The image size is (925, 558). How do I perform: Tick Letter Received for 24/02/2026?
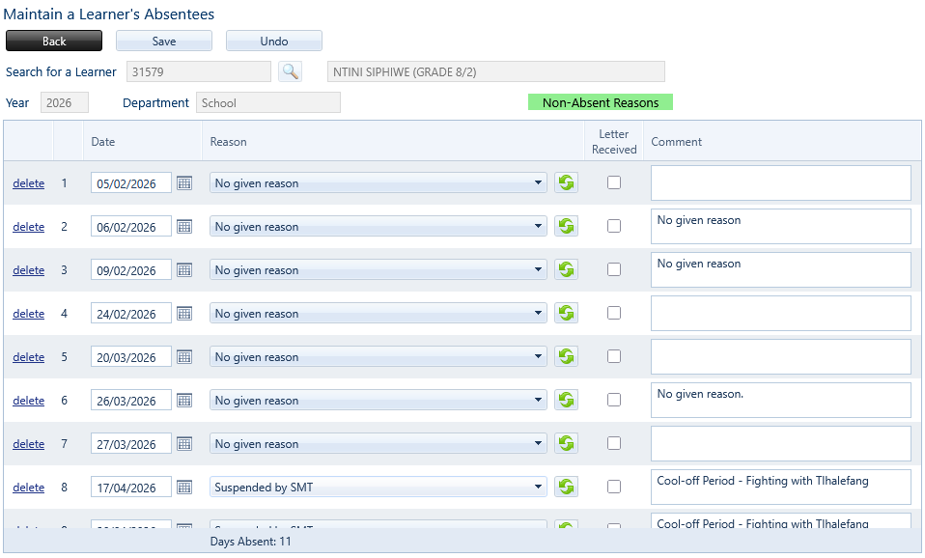coord(614,313)
